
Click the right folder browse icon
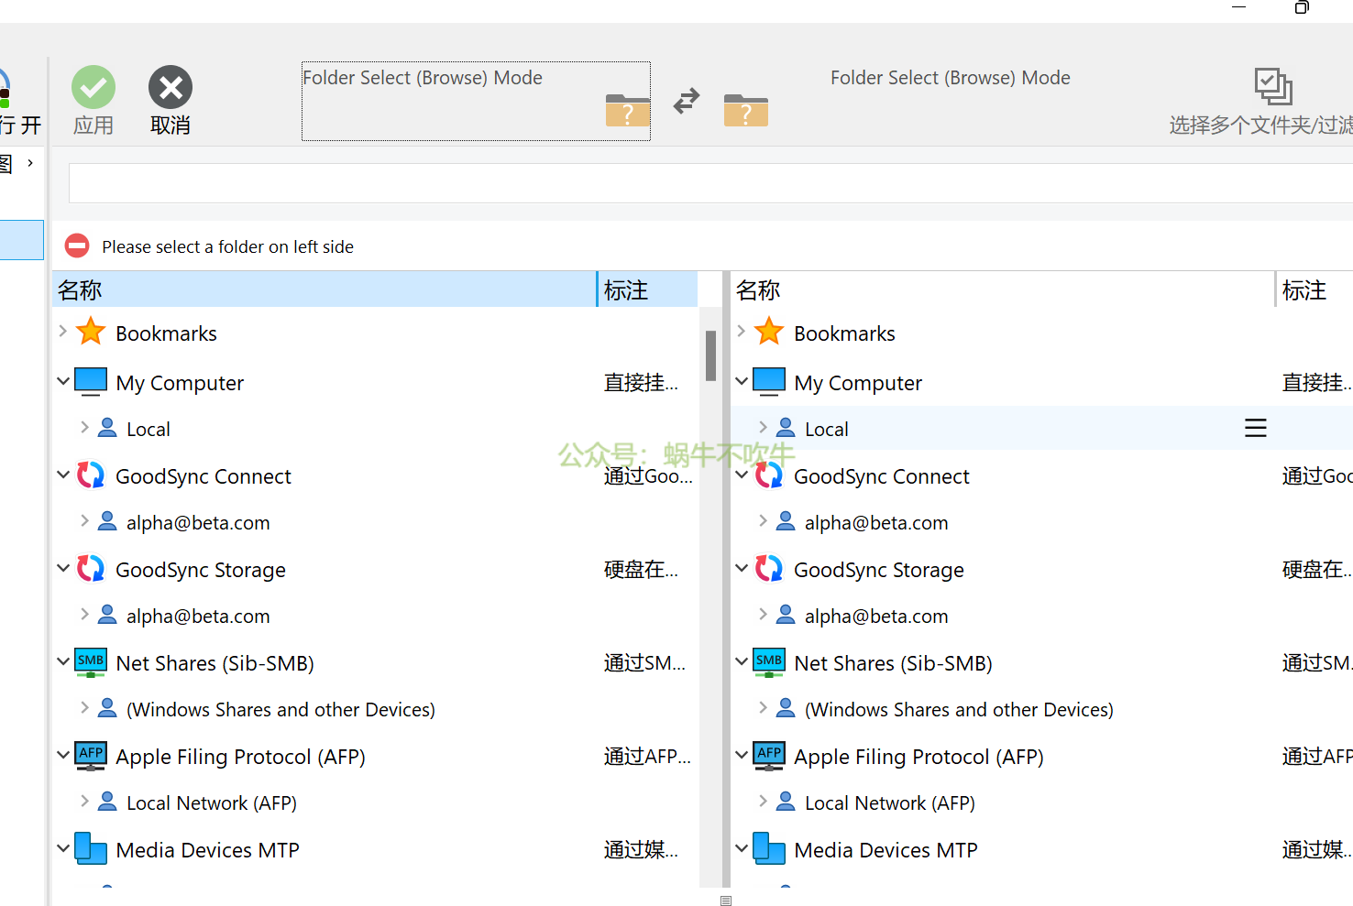(745, 111)
